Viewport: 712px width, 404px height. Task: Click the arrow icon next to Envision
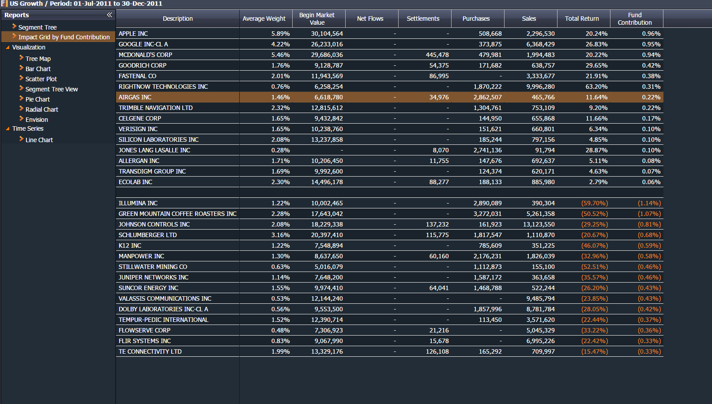point(22,119)
